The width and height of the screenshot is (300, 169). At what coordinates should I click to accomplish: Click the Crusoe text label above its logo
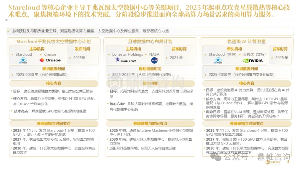[x=50, y=54]
